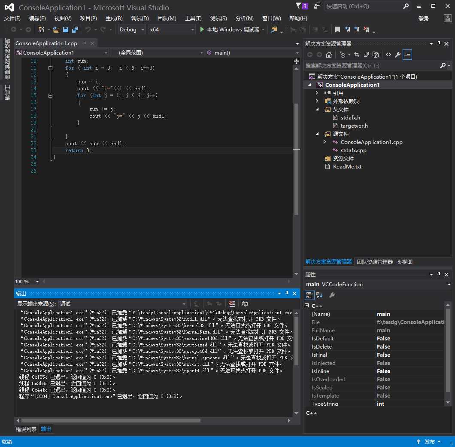
Task: Click the 登录 sign-in link
Action: [x=423, y=18]
